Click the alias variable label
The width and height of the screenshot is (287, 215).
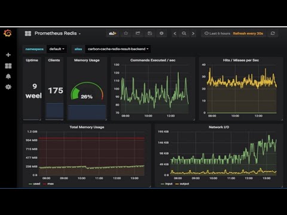click(x=78, y=49)
